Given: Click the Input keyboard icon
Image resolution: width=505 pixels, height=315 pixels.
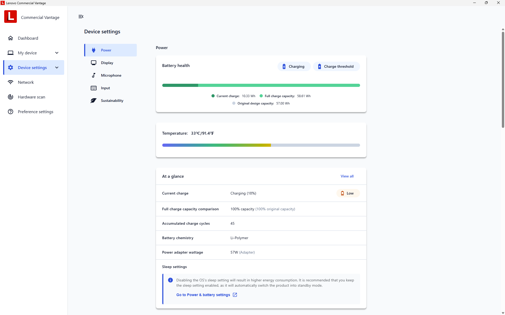Looking at the screenshot, I should [x=94, y=88].
